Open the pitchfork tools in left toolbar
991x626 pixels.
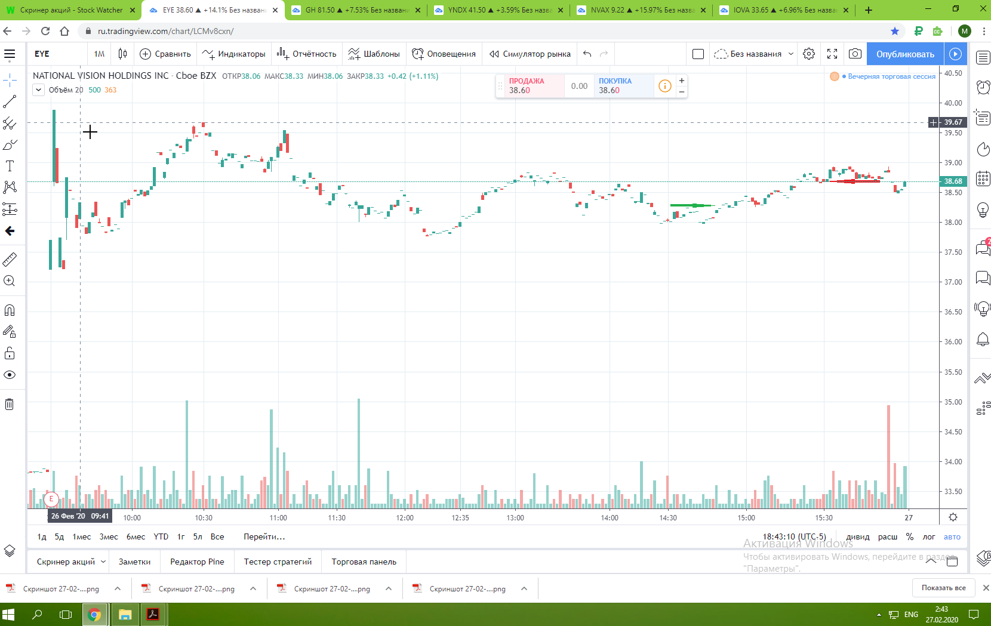(10, 123)
